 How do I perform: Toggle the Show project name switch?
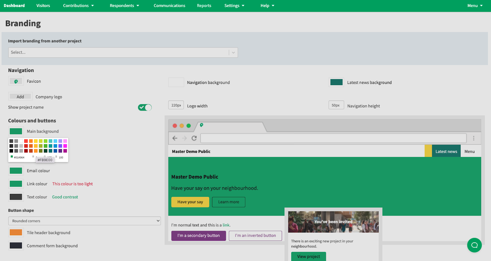(145, 108)
